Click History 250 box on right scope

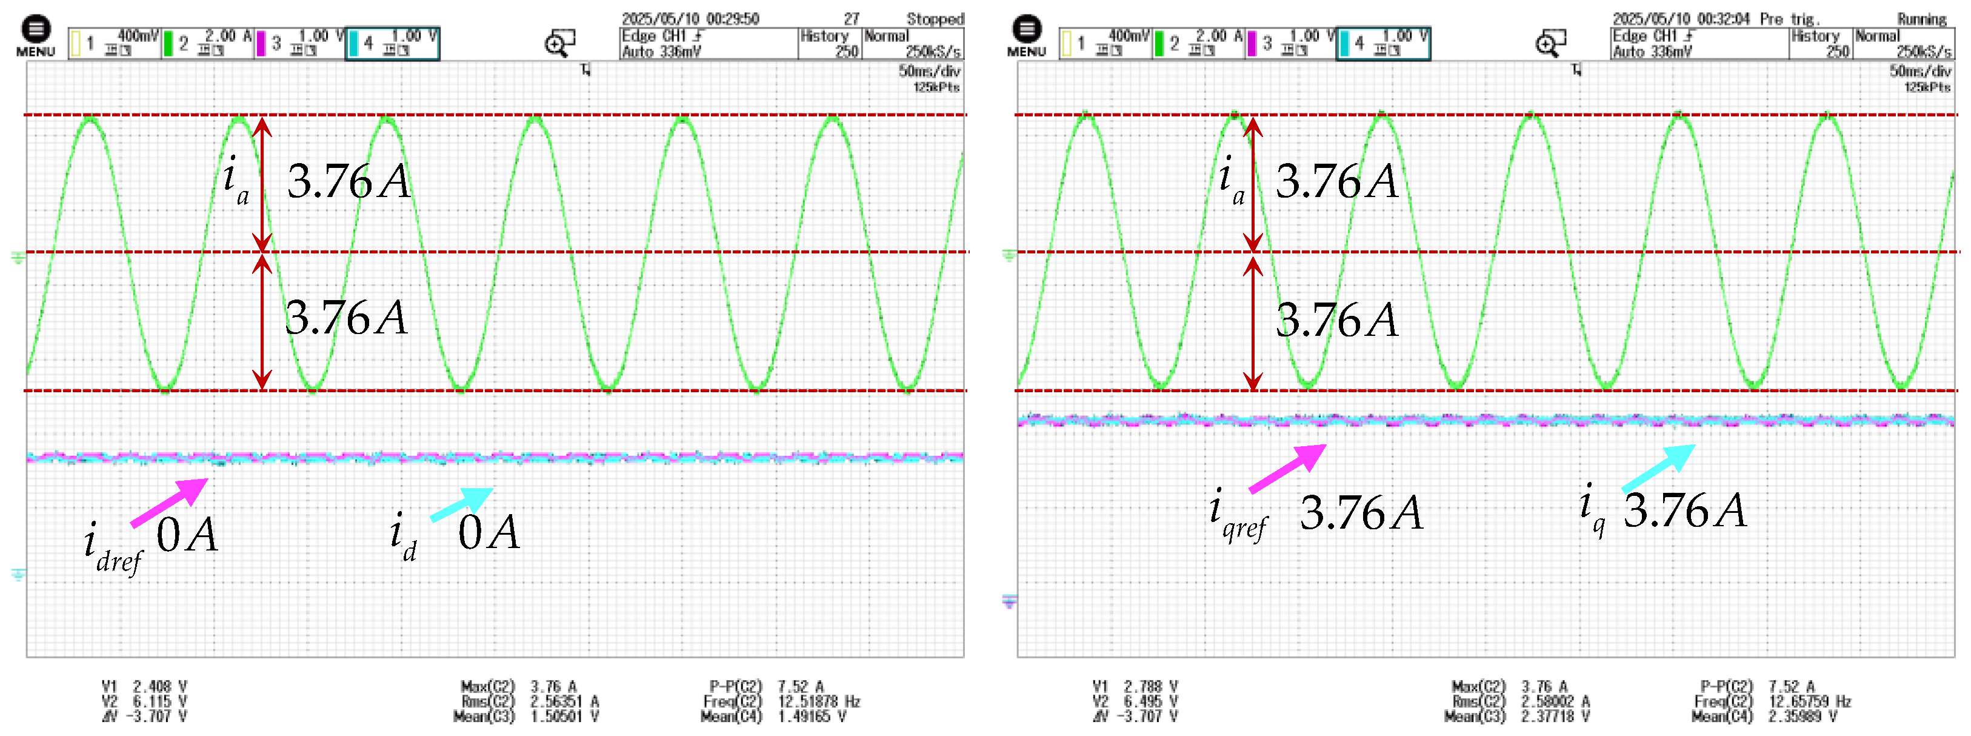pos(1820,44)
